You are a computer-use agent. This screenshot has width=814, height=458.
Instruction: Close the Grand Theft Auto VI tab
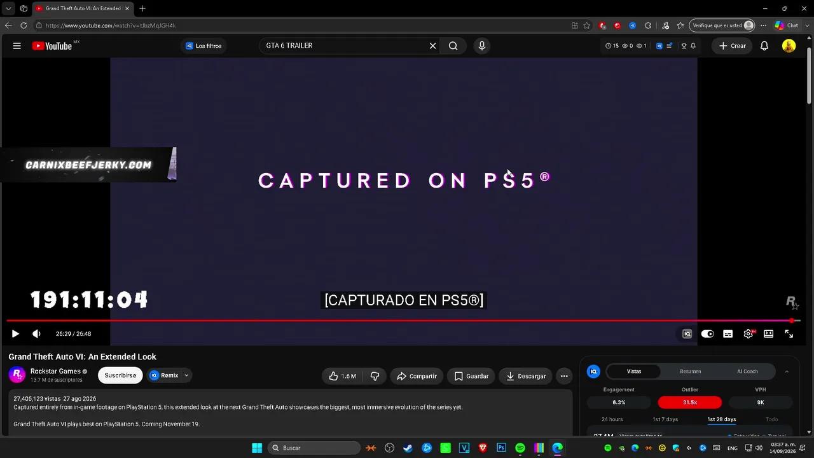coord(127,8)
